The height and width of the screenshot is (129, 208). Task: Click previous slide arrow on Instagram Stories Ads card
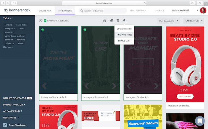coord(129,86)
